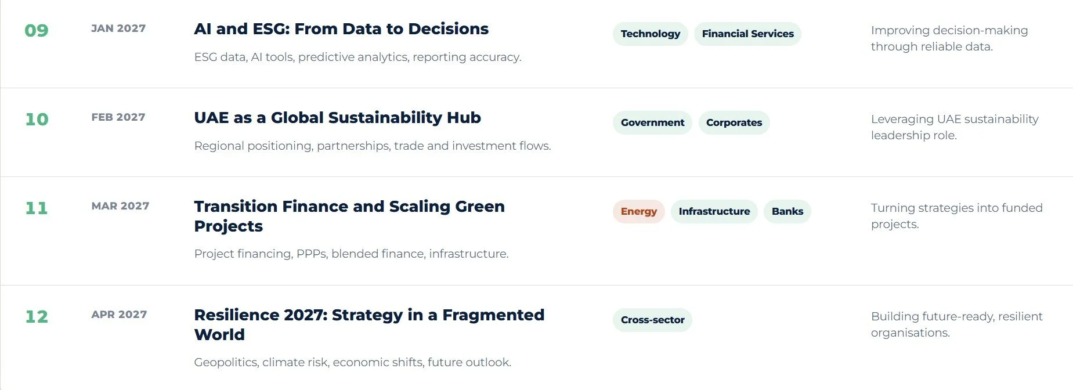Select the Banks tag

787,211
